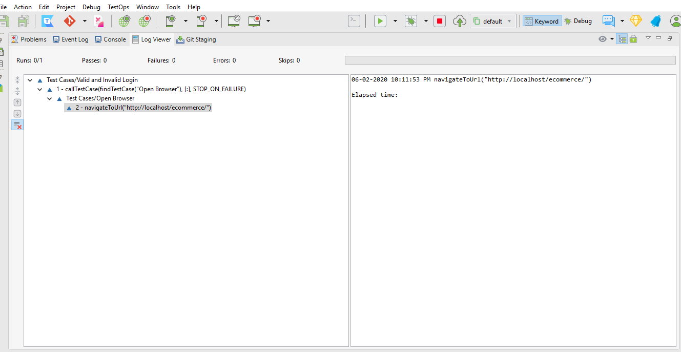Image resolution: width=681 pixels, height=352 pixels.
Task: Click the Spy Windows monitor icon
Action: point(234,21)
